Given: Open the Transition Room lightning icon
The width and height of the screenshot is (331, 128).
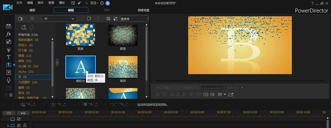Looking at the screenshot, I should (9, 65).
